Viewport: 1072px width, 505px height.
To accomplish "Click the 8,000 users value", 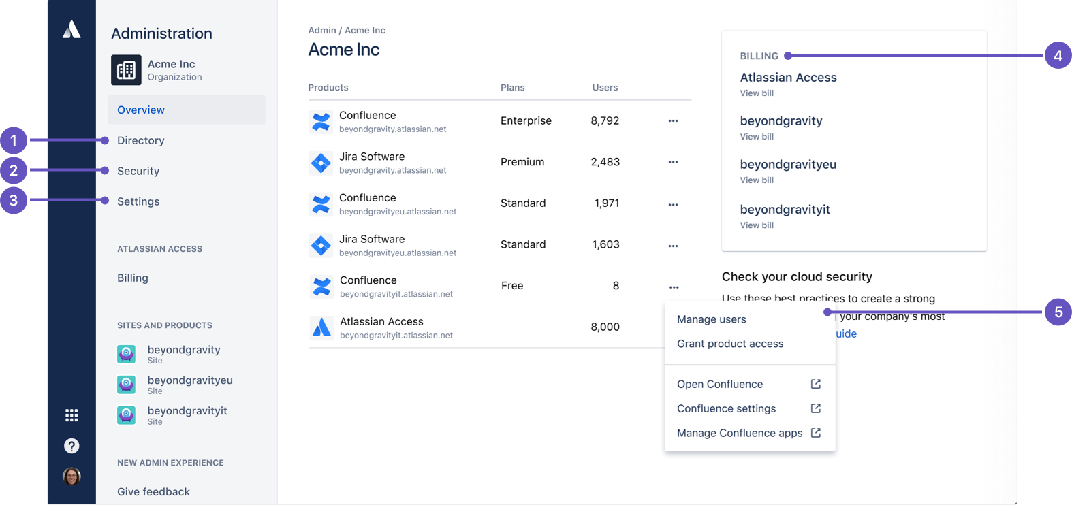I will tap(605, 327).
